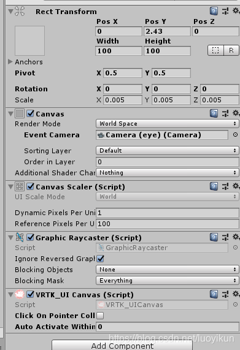Click the Event Camera object field
The height and width of the screenshot is (350, 240).
(x=162, y=135)
